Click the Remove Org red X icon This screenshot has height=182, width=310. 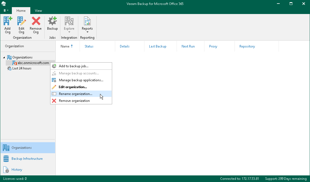pyautogui.click(x=36, y=21)
